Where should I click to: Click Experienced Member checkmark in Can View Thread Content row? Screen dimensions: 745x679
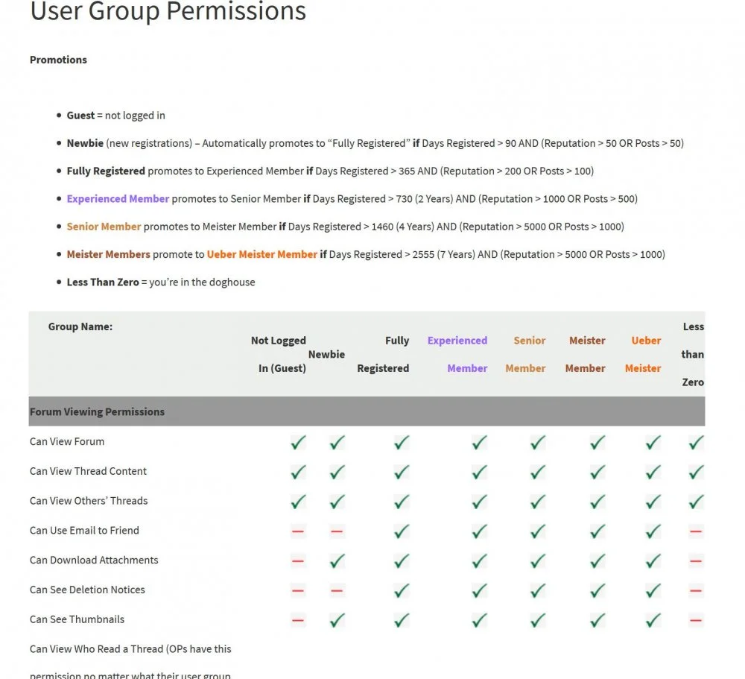[479, 472]
